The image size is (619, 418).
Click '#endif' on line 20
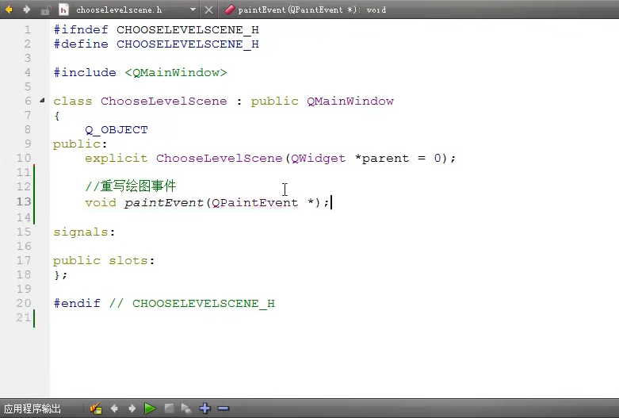[x=77, y=303]
